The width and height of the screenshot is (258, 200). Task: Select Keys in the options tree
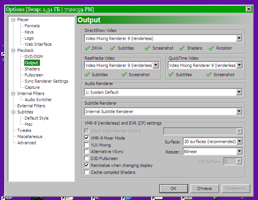(x=29, y=32)
